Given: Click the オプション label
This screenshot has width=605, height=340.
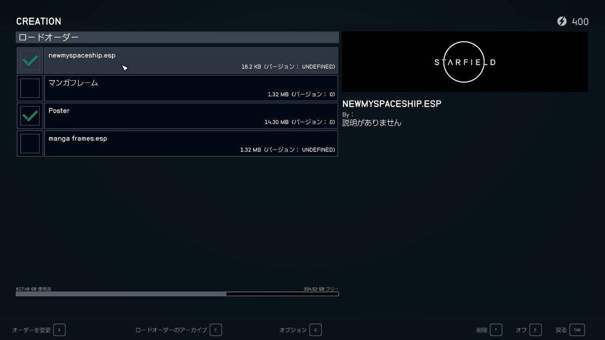Looking at the screenshot, I should point(293,330).
